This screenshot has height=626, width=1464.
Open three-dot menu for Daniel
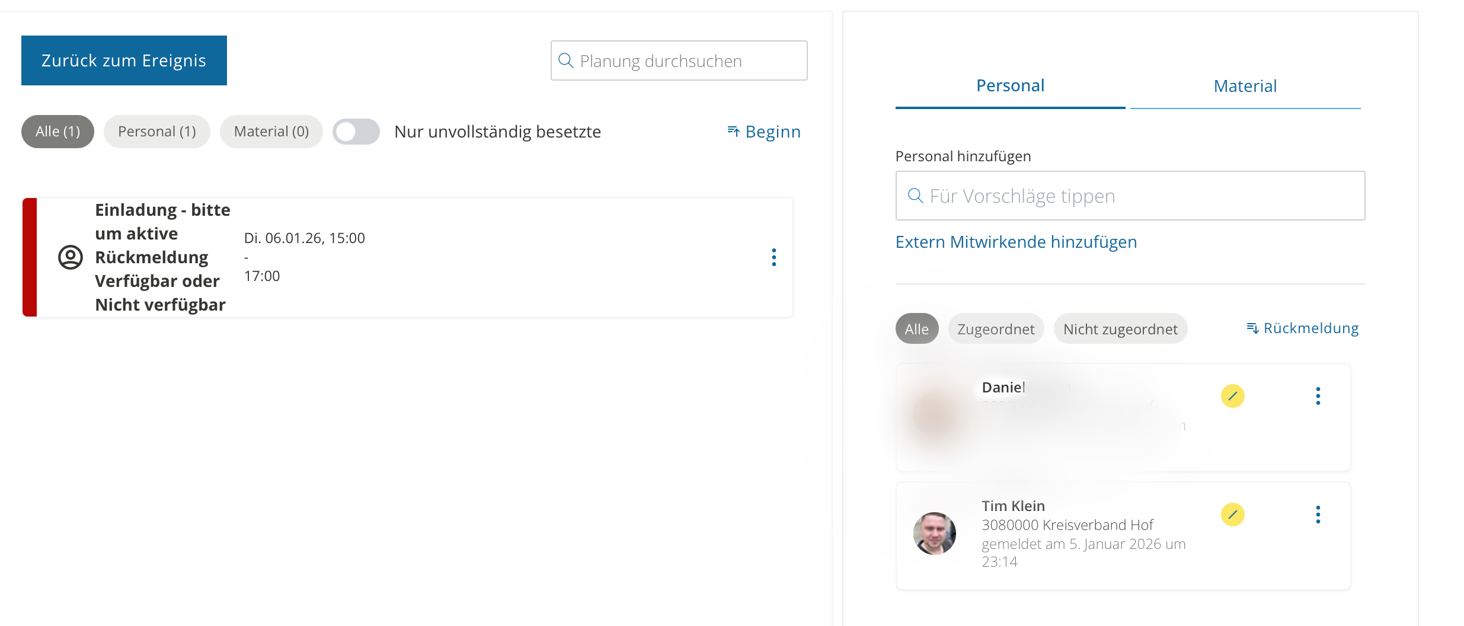tap(1318, 396)
